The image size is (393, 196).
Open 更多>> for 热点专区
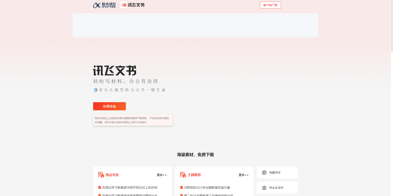tap(161, 175)
